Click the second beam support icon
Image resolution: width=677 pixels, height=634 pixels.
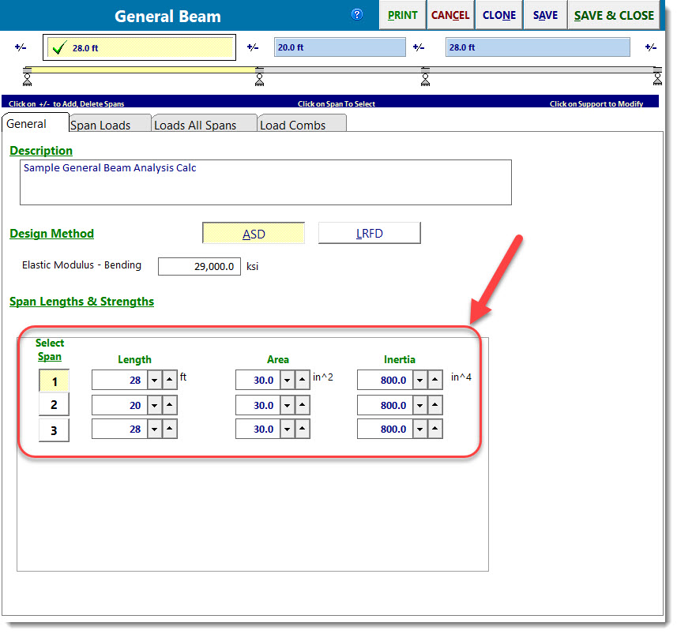[259, 77]
